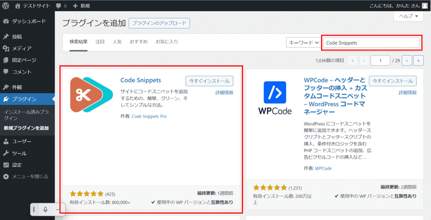Open the Code Snippets plugin title link
Image resolution: width=431 pixels, height=220 pixels.
141,80
